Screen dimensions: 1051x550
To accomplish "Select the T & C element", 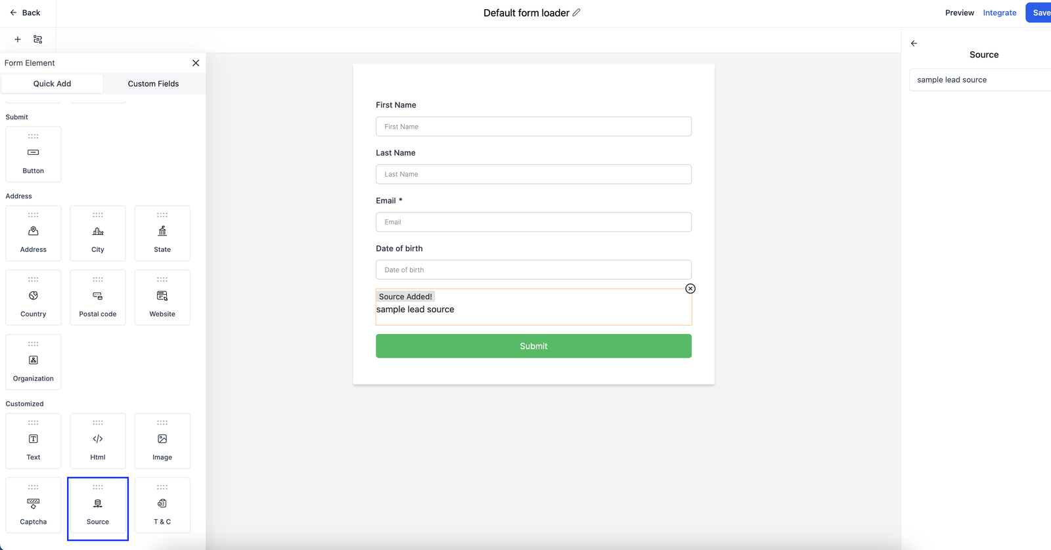I will [162, 506].
